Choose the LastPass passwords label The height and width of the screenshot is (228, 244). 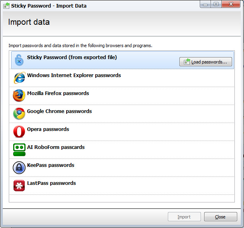click(51, 183)
